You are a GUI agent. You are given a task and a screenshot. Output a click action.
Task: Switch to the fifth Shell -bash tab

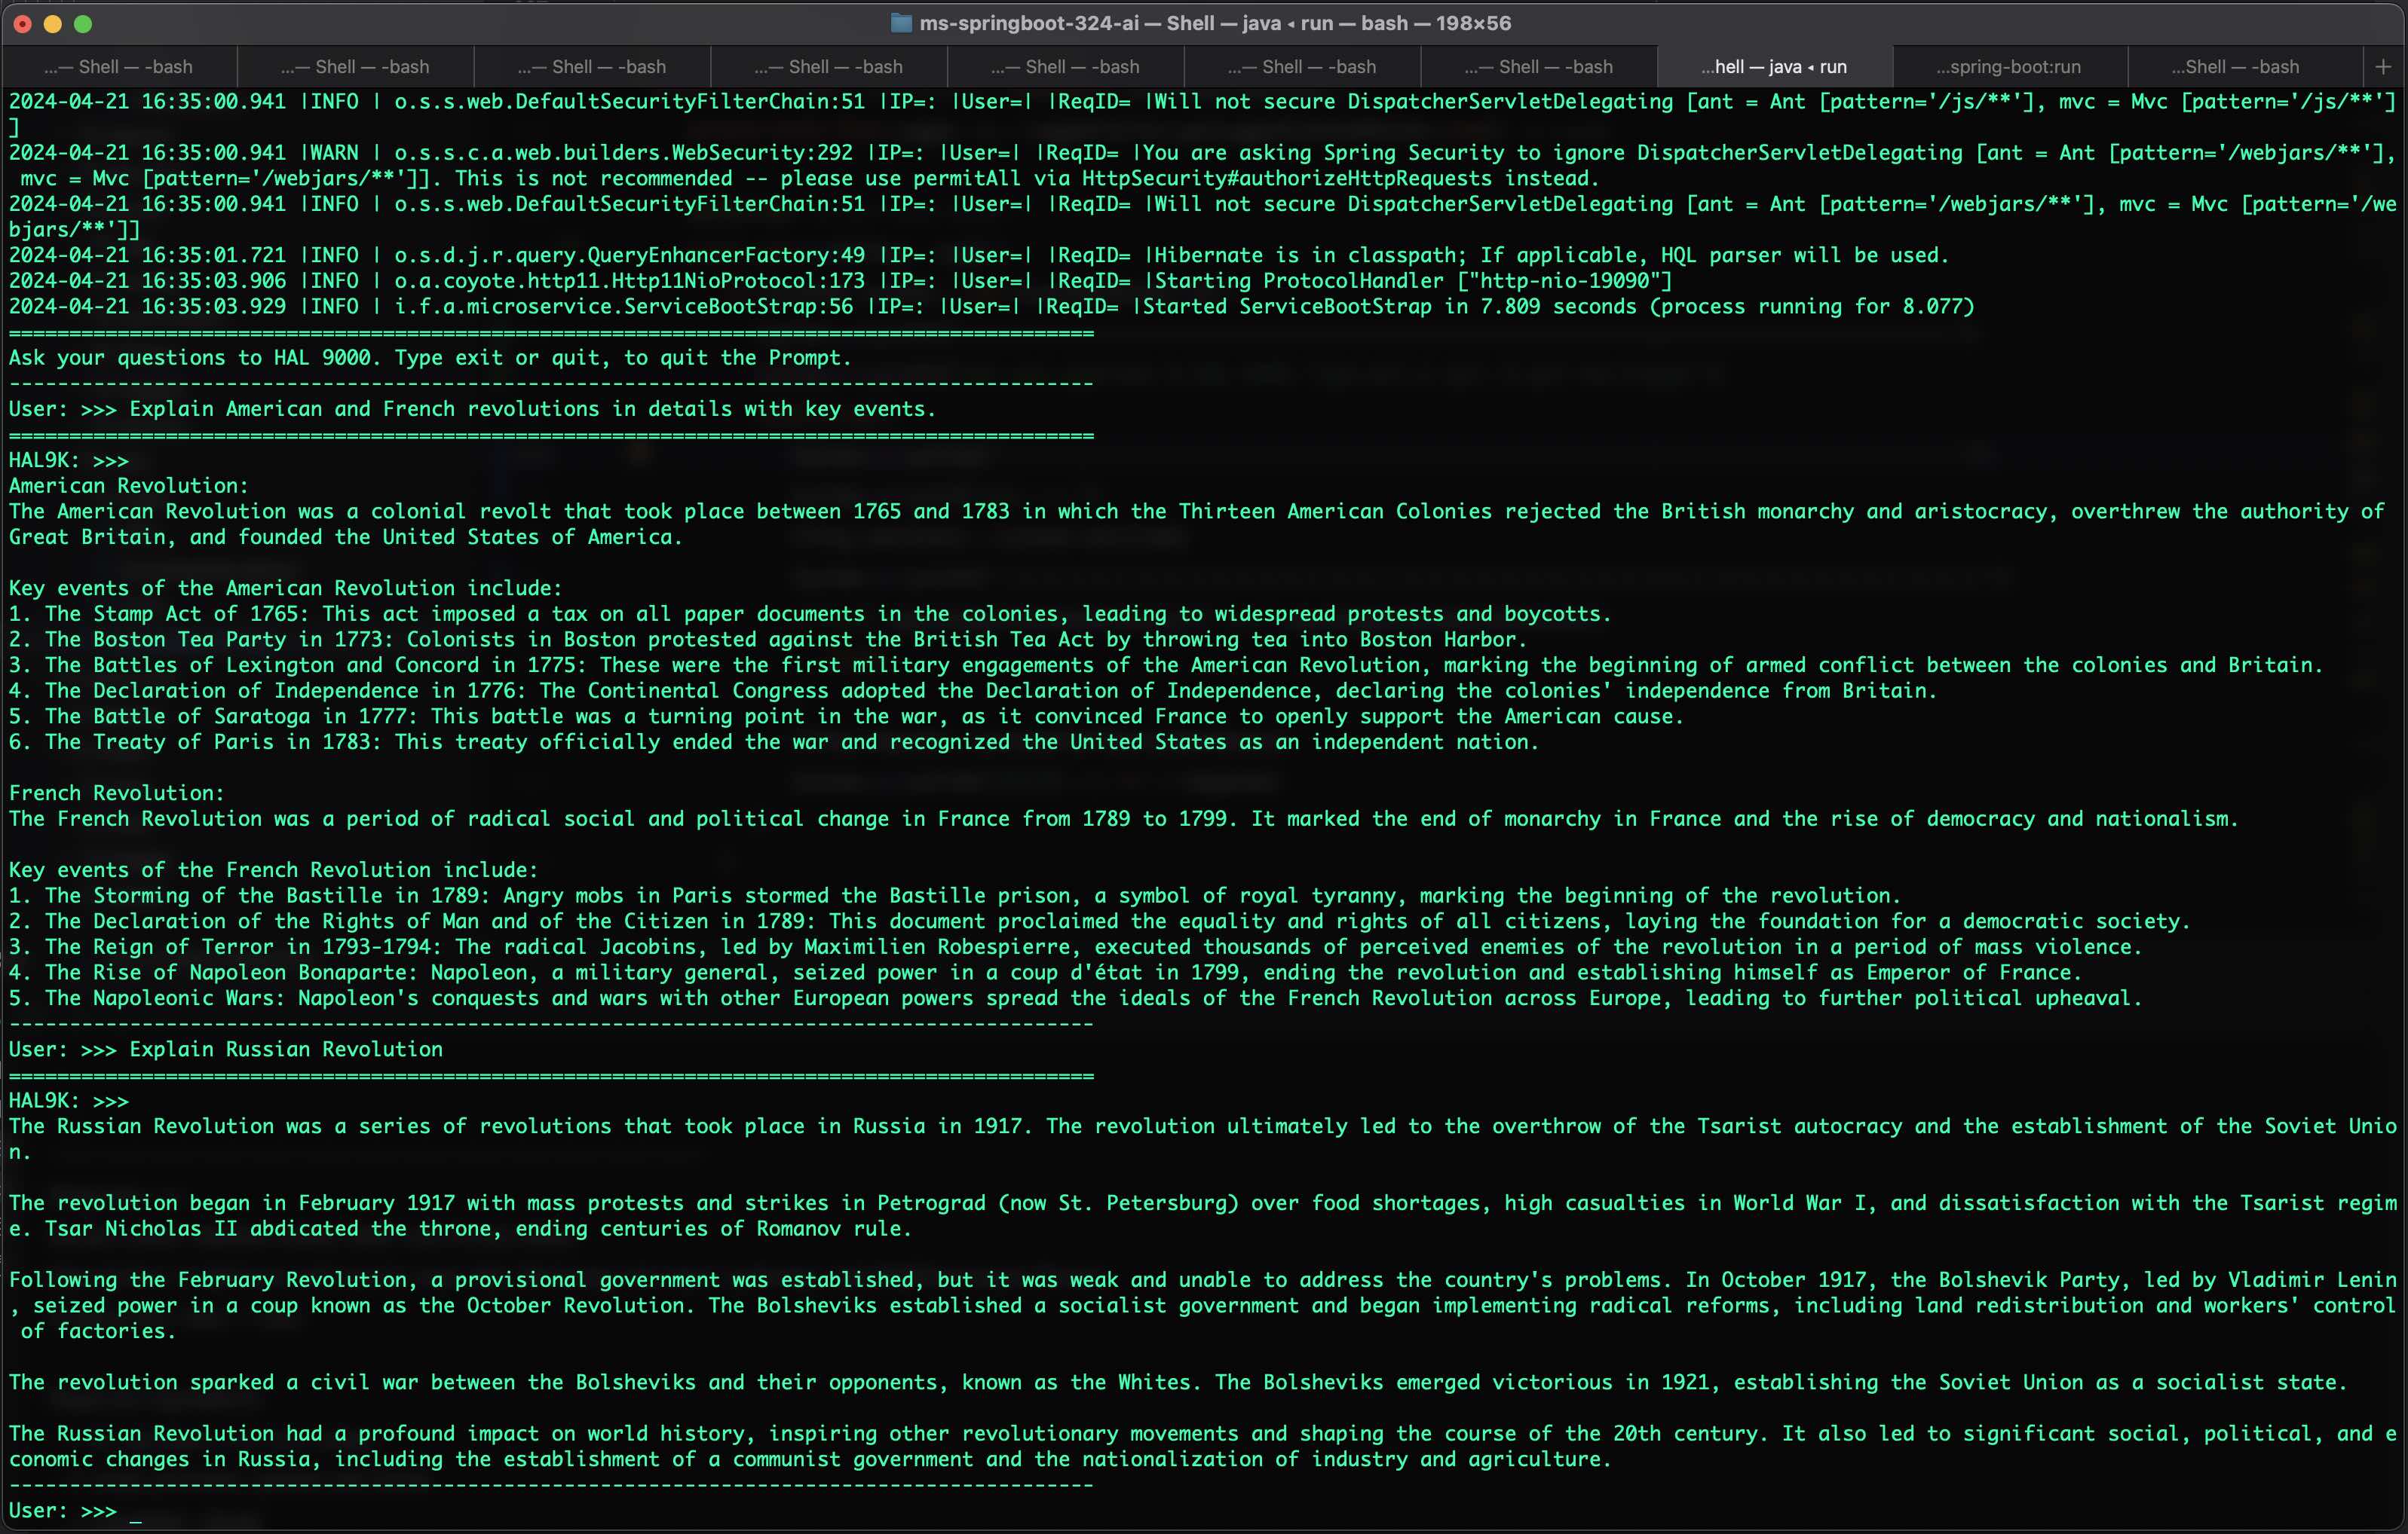1066,67
